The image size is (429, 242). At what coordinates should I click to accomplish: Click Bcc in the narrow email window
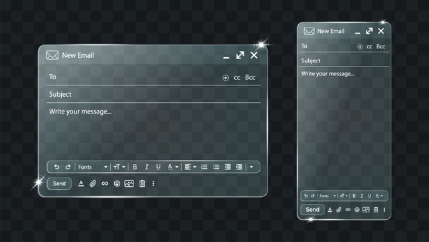[381, 46]
